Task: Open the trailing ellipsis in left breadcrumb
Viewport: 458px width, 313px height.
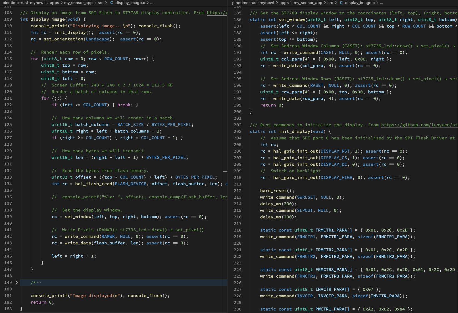Action: (152, 3)
